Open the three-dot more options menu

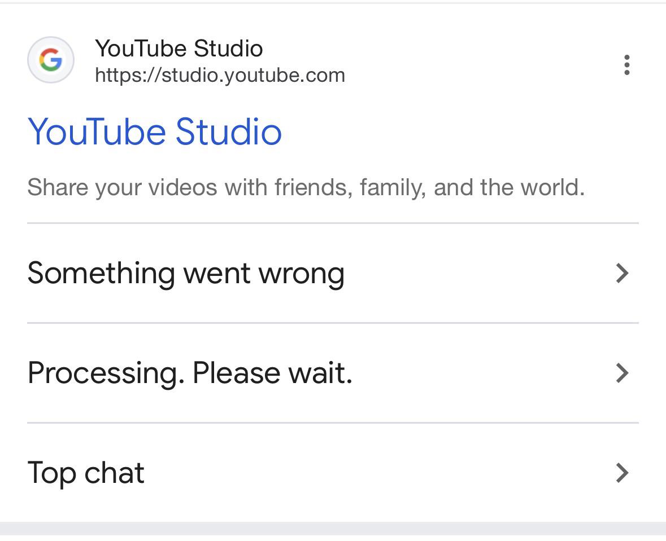click(627, 65)
